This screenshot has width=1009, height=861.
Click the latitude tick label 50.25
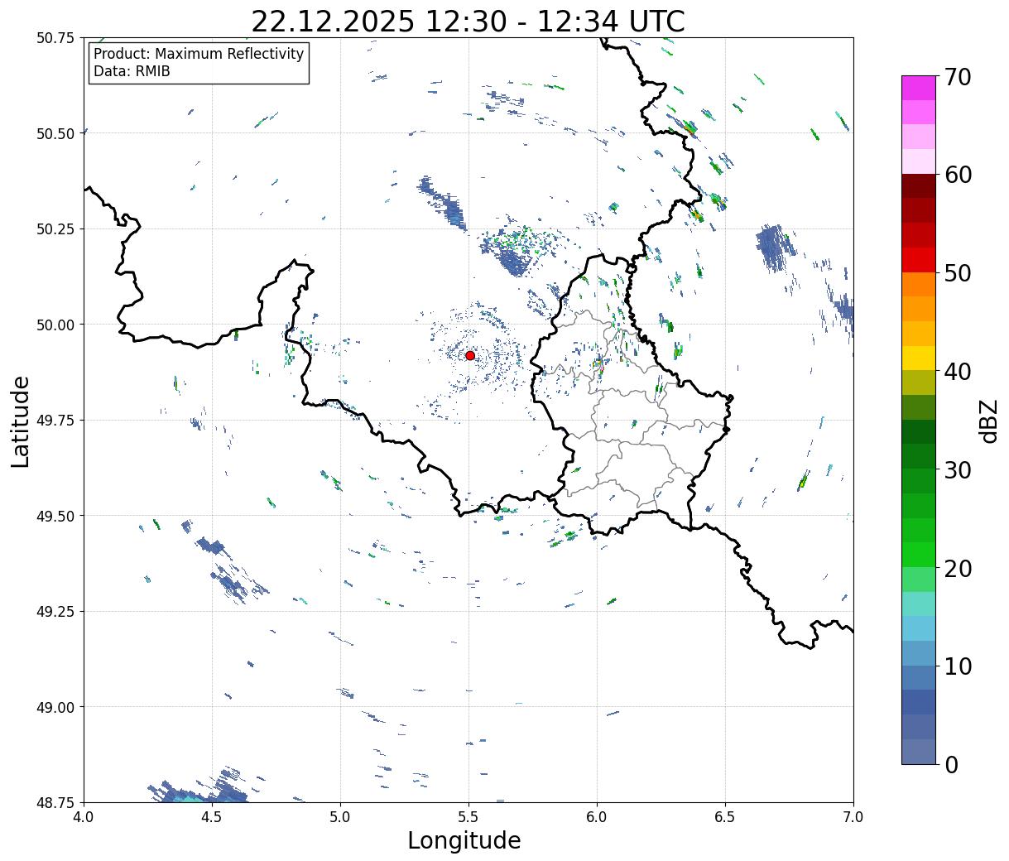point(55,229)
